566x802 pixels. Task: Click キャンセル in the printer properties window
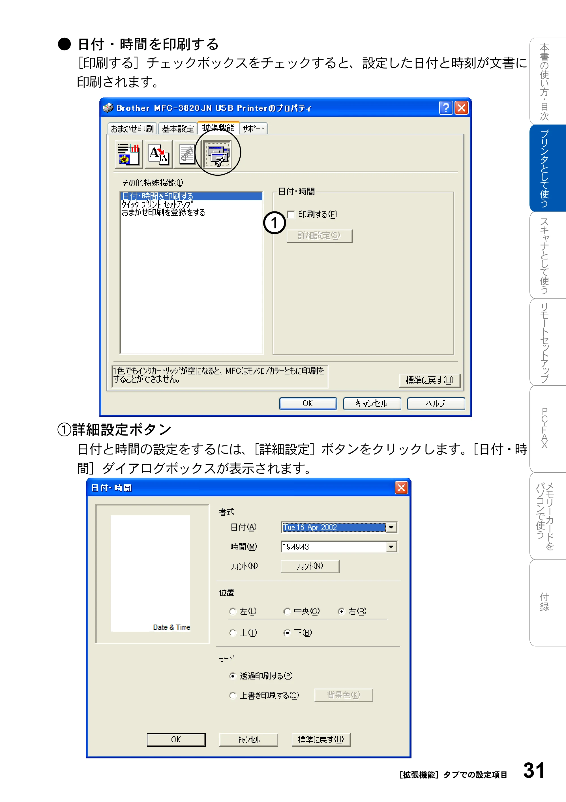click(x=372, y=404)
